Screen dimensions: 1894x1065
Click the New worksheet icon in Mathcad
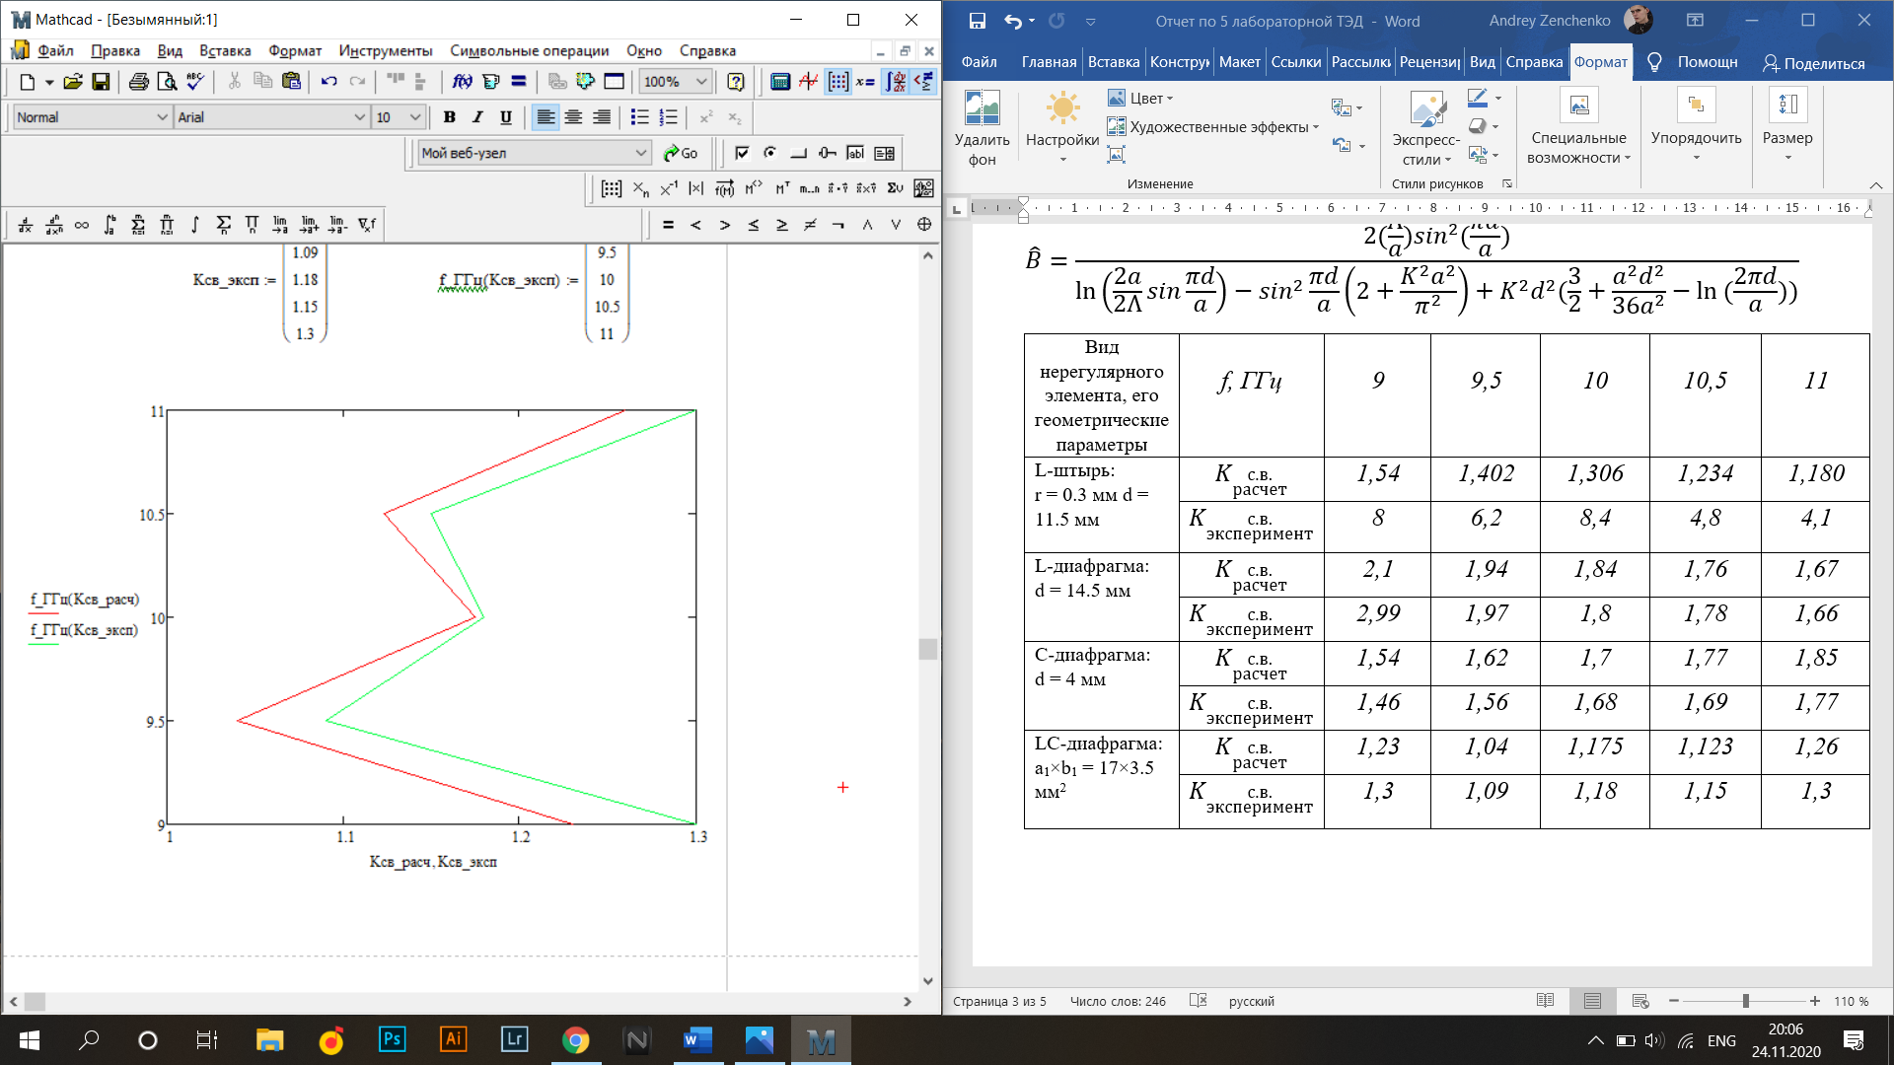(28, 82)
